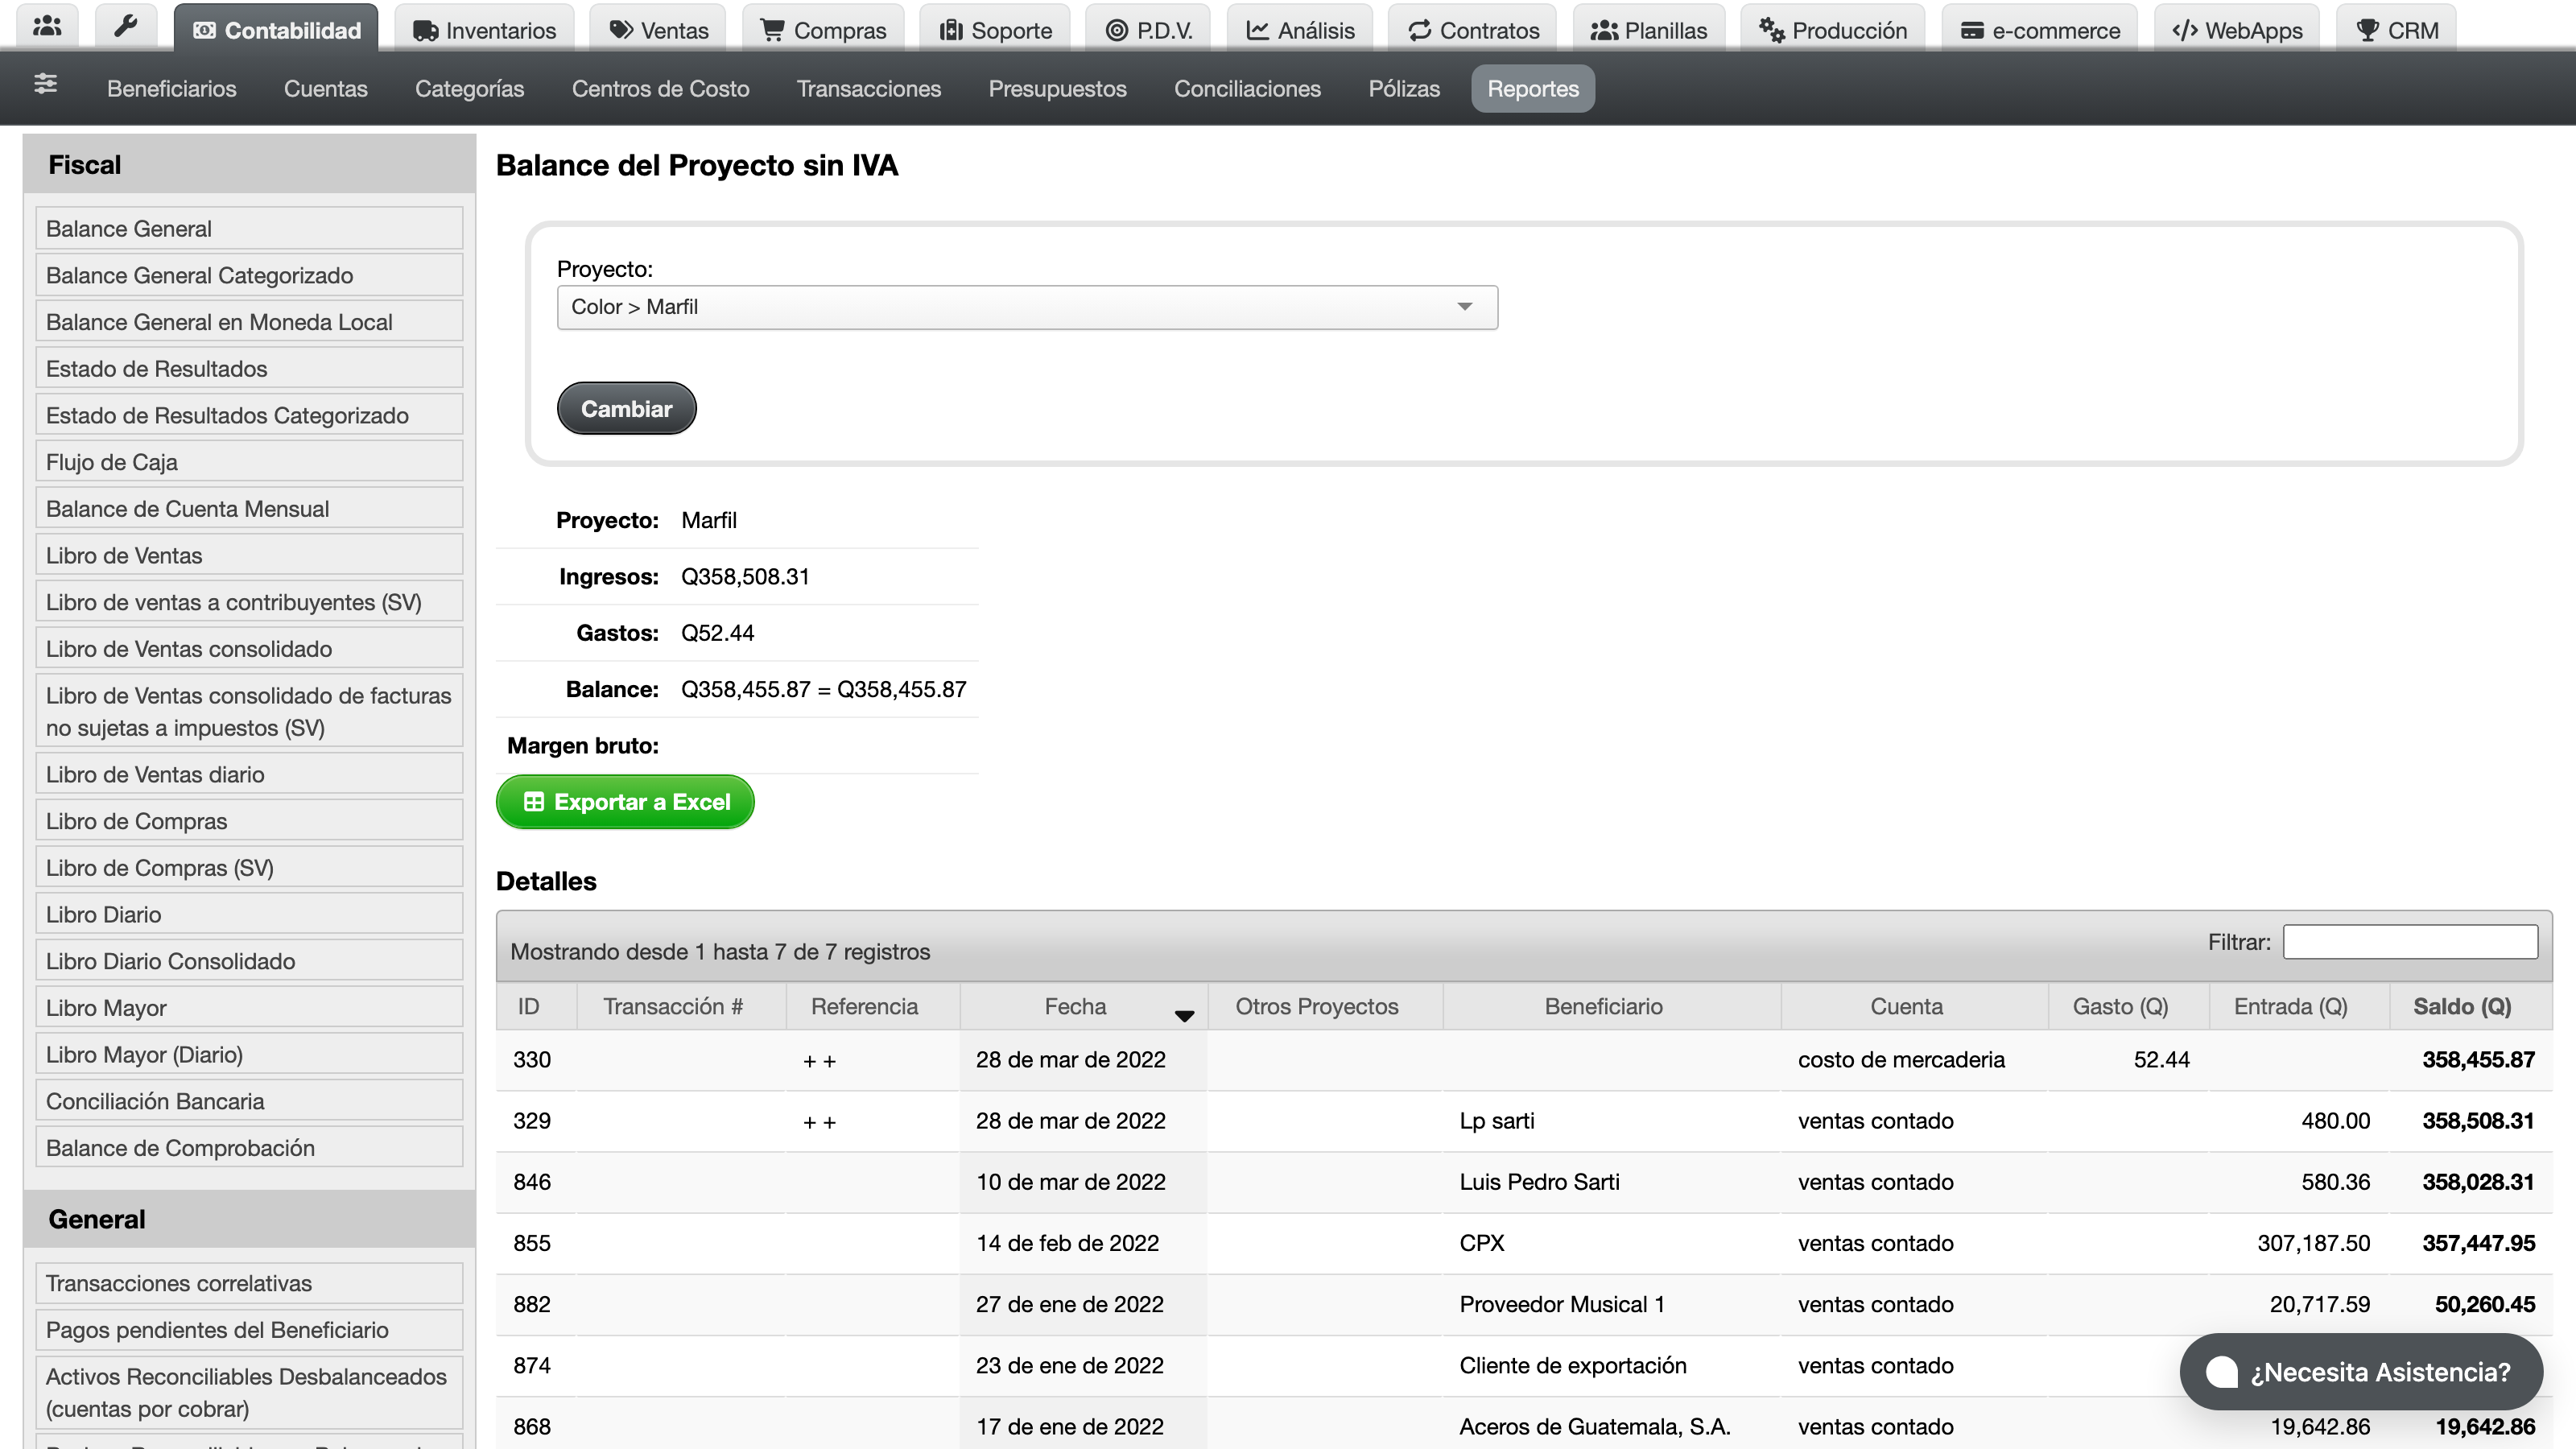Open the ¿Necesita Asistencia? chat button
2576x1449 pixels.
2361,1372
